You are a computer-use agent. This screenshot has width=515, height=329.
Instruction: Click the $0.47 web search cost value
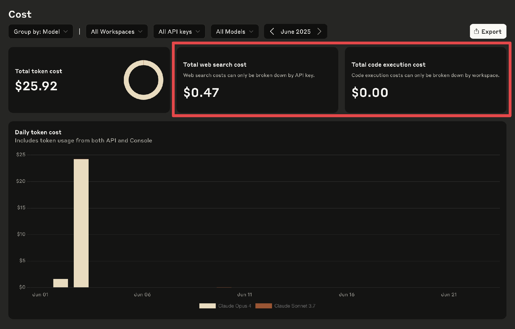click(x=201, y=92)
